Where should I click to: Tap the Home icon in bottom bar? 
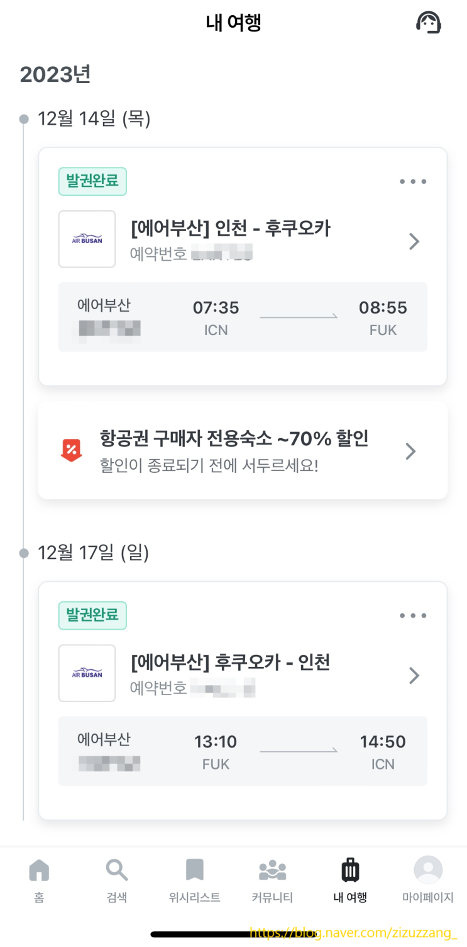39,871
